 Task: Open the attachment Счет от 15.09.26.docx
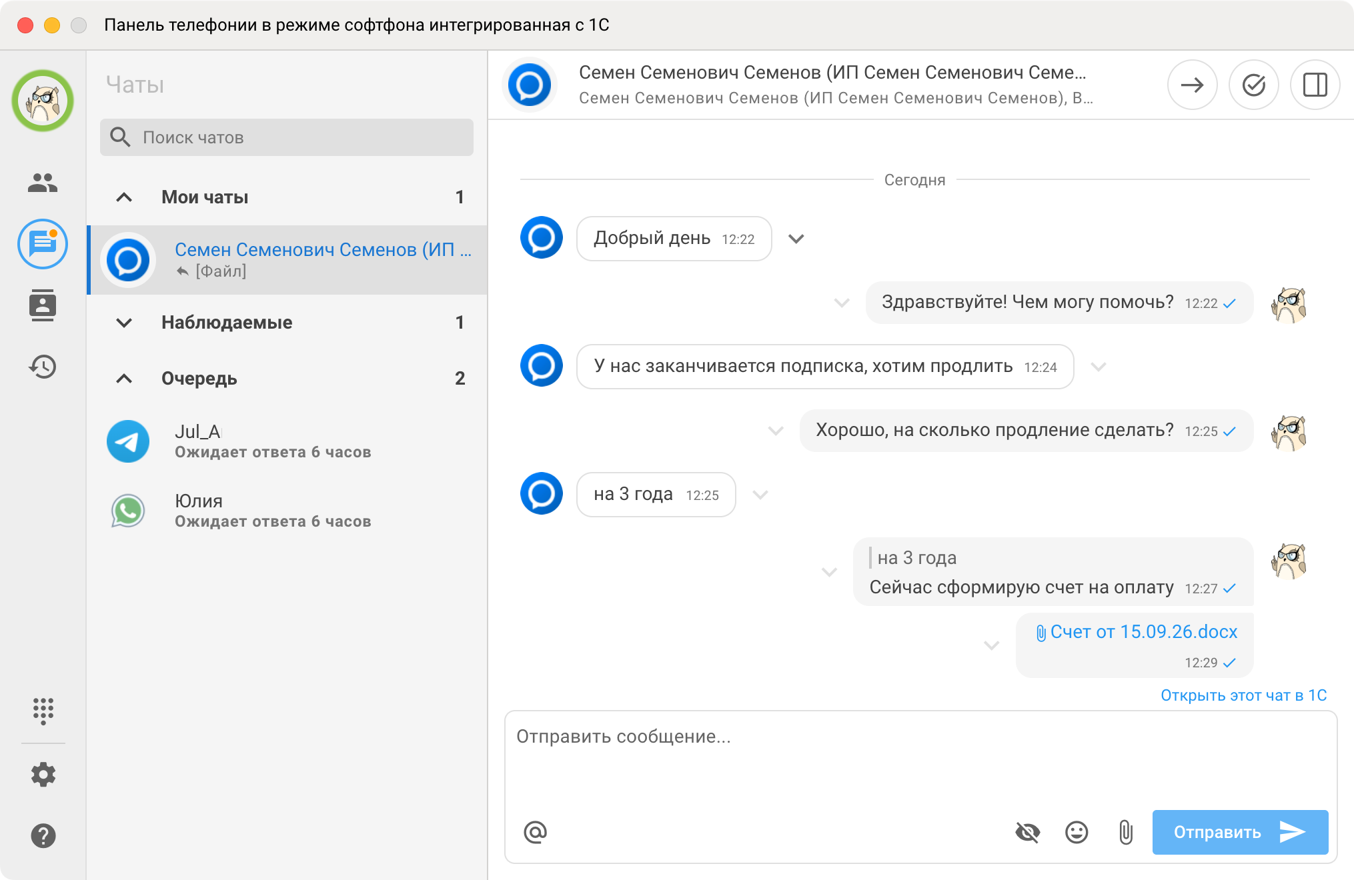[x=1137, y=632]
